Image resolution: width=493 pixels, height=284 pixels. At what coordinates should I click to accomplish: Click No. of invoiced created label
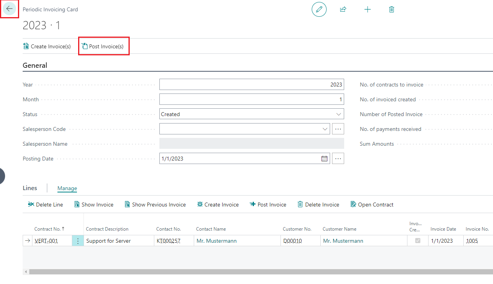pyautogui.click(x=388, y=99)
